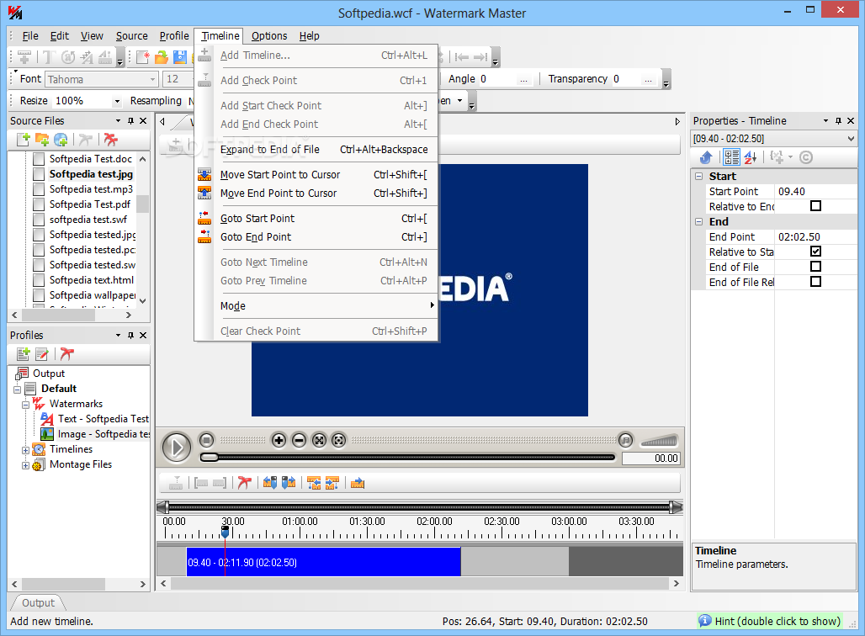Choose Move Start Point to Cursor menu item
The height and width of the screenshot is (636, 865).
pos(317,175)
